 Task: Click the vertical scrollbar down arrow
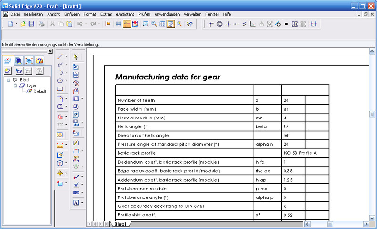(x=373, y=217)
